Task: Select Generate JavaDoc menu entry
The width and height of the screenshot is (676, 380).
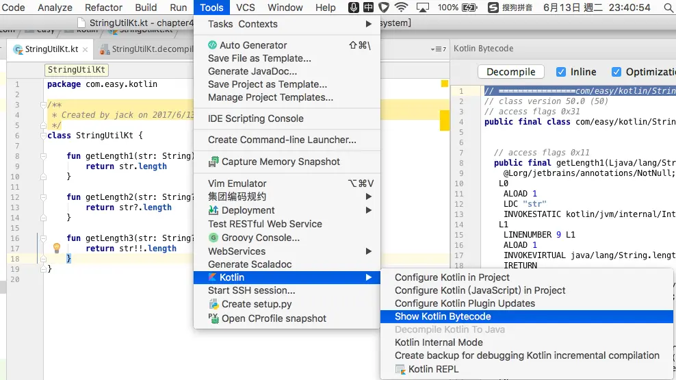Action: tap(287, 71)
